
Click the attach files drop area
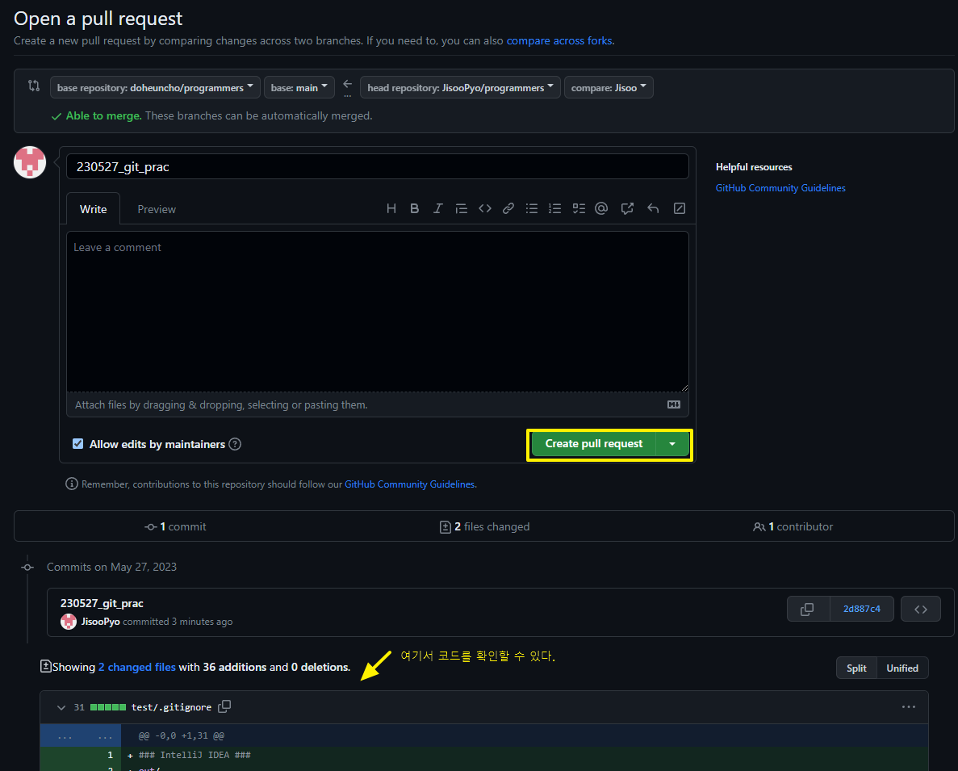(378, 404)
